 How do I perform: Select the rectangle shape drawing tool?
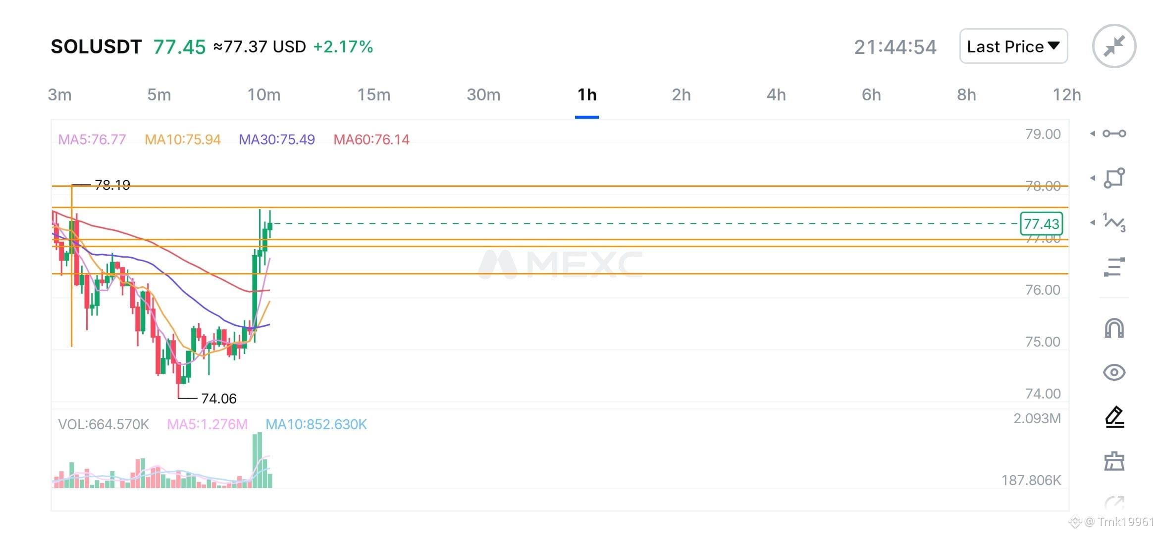pos(1114,178)
